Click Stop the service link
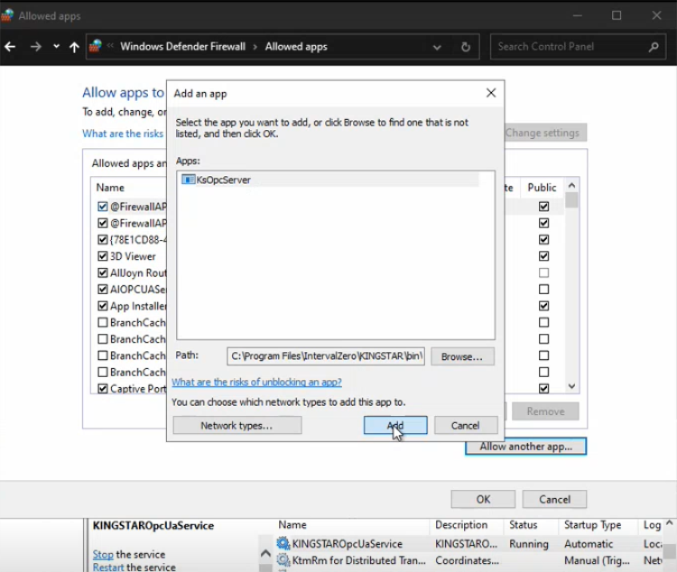 pos(103,554)
